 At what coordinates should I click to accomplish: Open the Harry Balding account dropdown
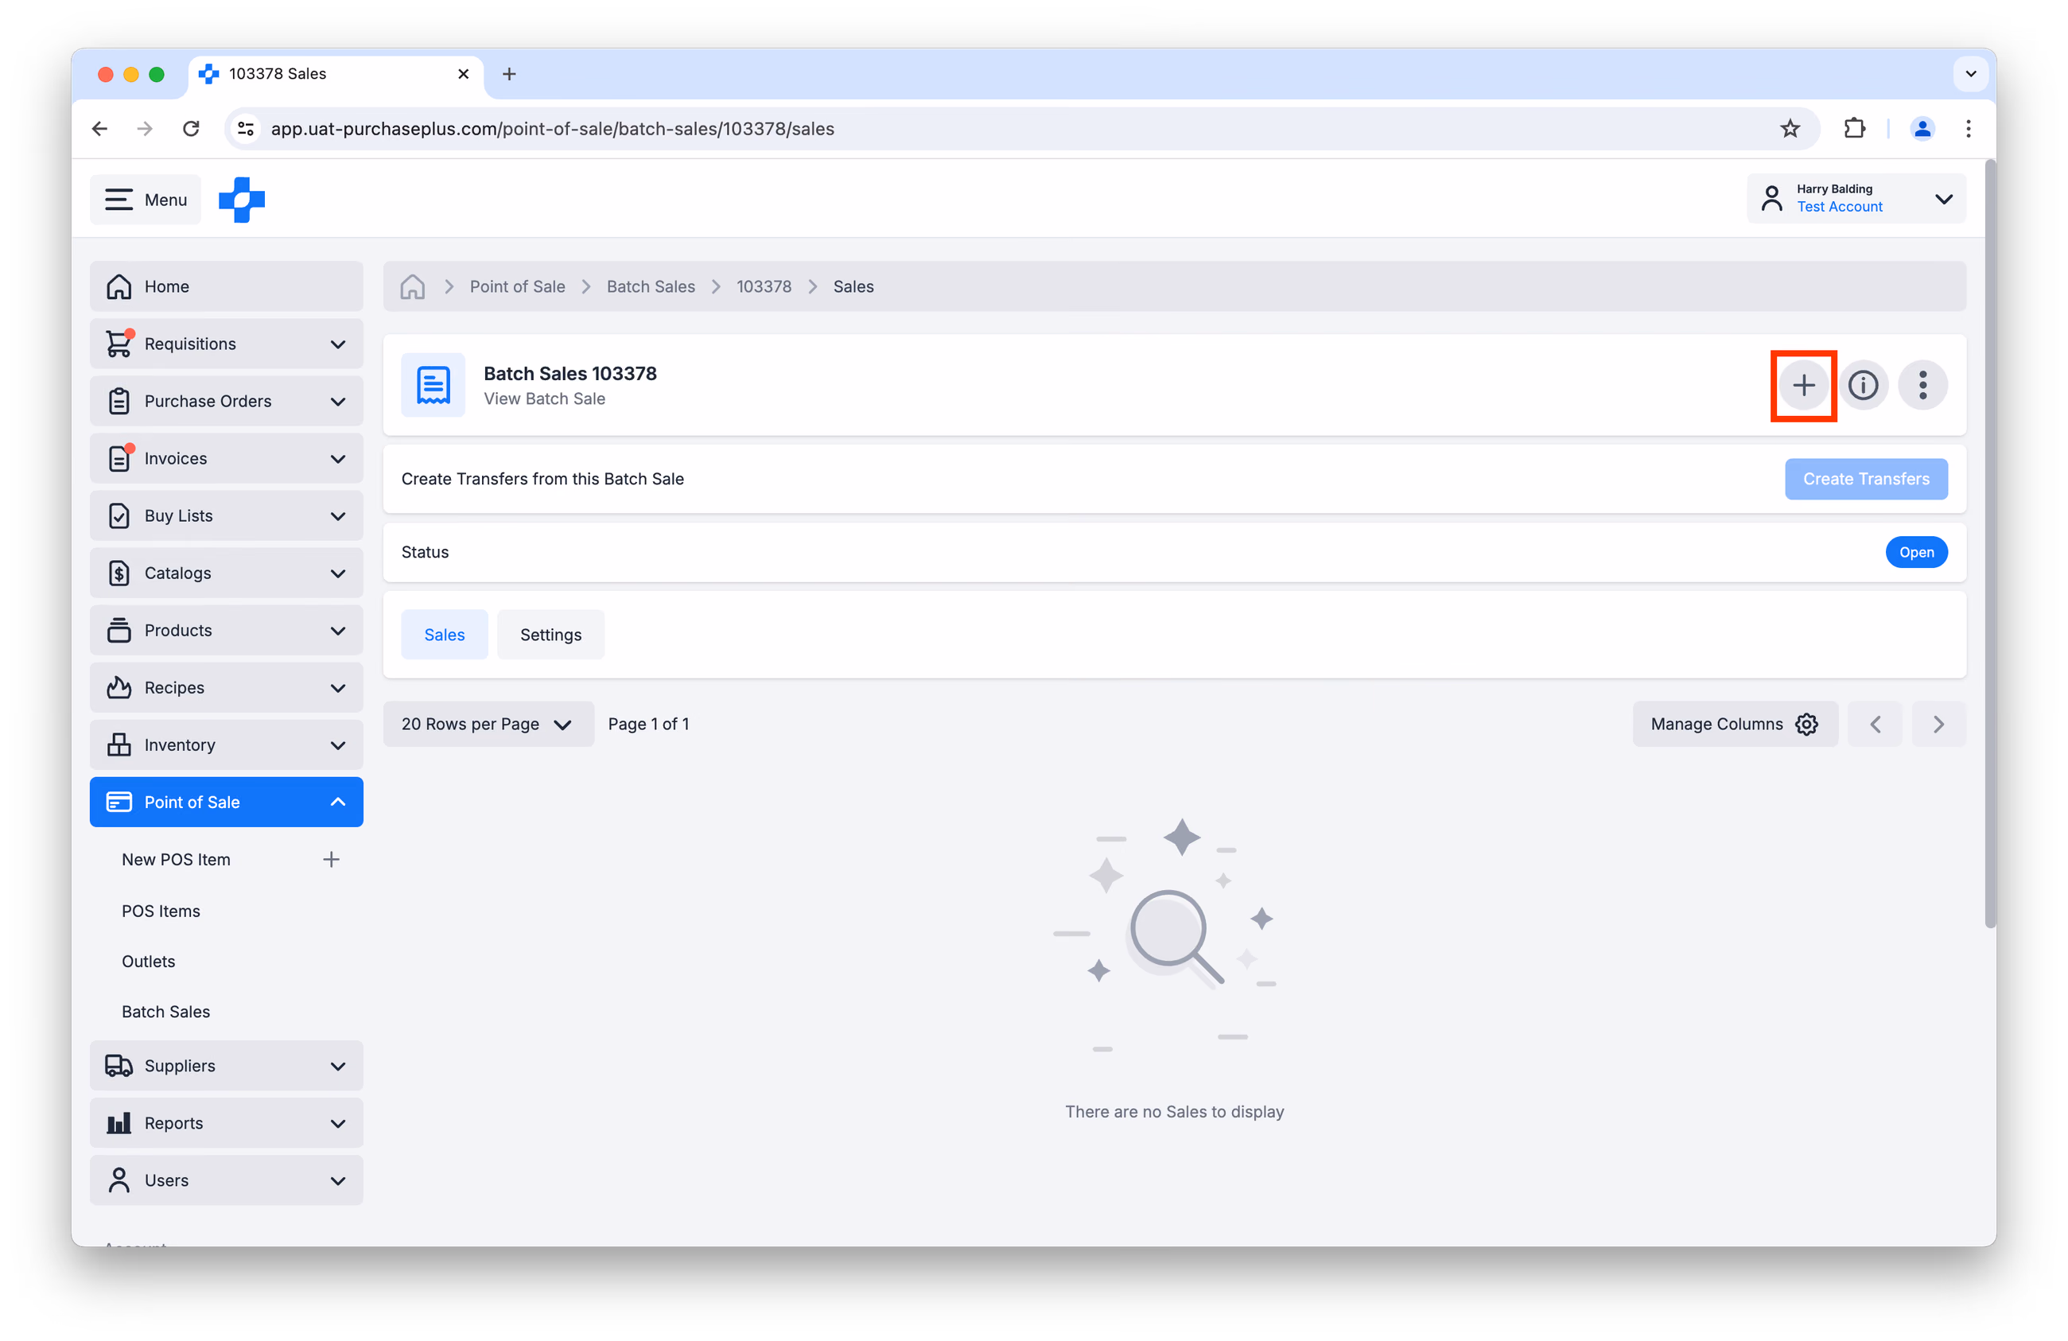coord(1856,199)
